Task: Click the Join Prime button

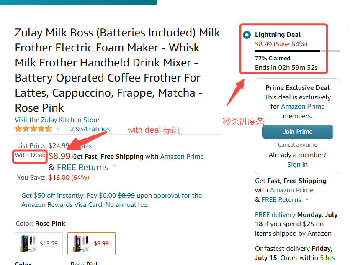Action: [x=297, y=132]
